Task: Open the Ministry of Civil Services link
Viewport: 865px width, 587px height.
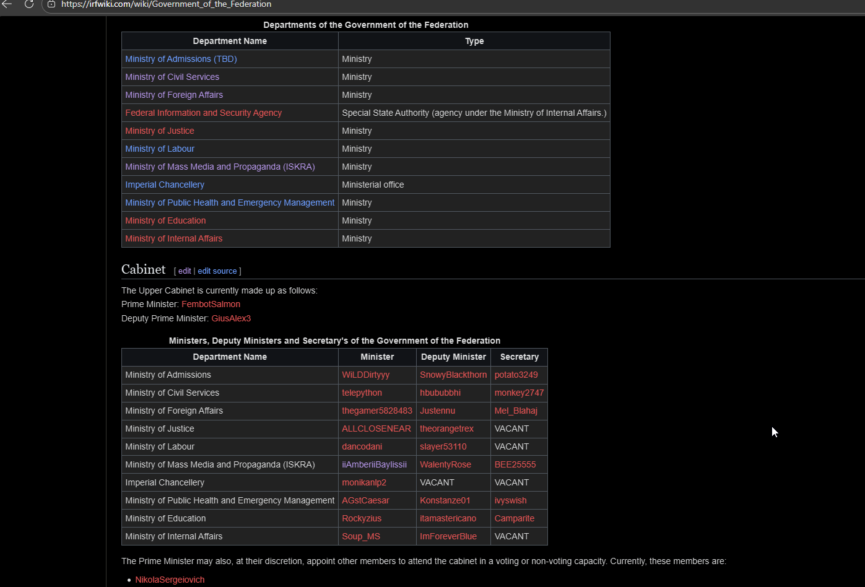Action: (172, 77)
